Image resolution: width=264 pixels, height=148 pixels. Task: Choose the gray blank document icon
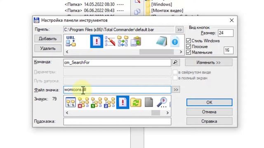[x=148, y=102]
